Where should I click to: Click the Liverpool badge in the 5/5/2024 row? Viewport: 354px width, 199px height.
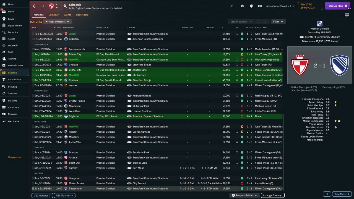66,178
